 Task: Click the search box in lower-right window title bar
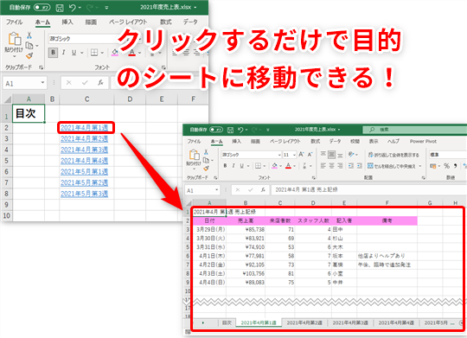[x=414, y=130]
